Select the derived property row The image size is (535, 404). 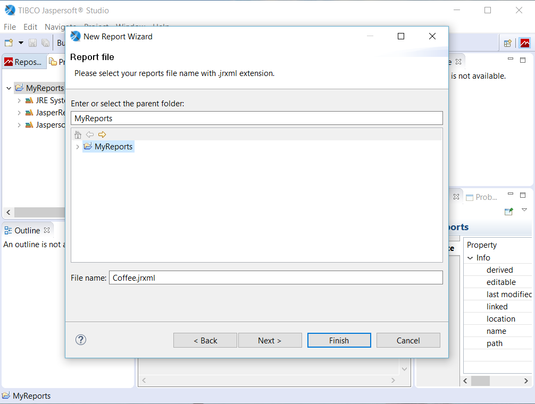point(498,270)
